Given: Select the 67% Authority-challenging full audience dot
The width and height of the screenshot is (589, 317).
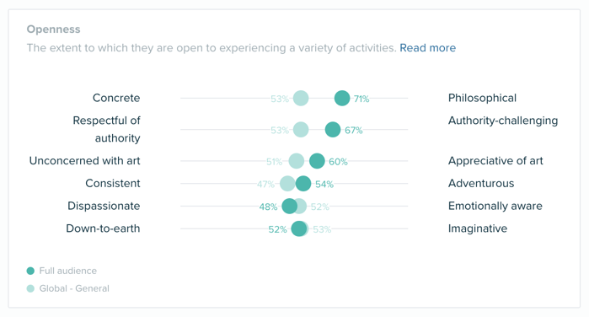Looking at the screenshot, I should coord(333,129).
